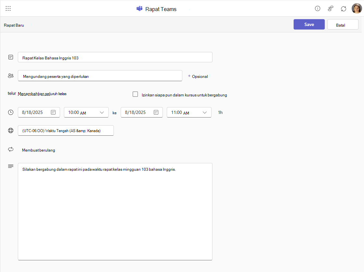Click the globe time zone icon
The width and height of the screenshot is (364, 272).
click(11, 130)
